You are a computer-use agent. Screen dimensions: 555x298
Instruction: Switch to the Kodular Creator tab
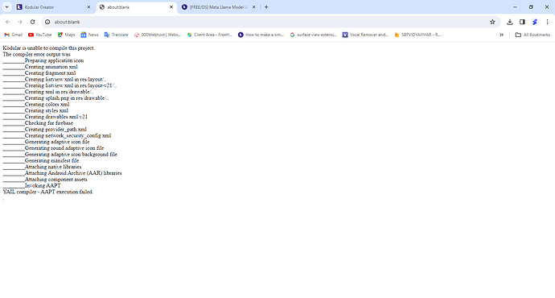pos(53,7)
